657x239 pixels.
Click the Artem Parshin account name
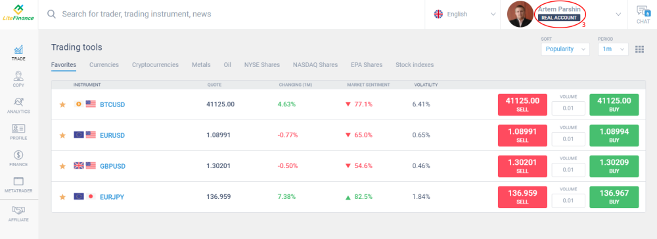(x=559, y=9)
